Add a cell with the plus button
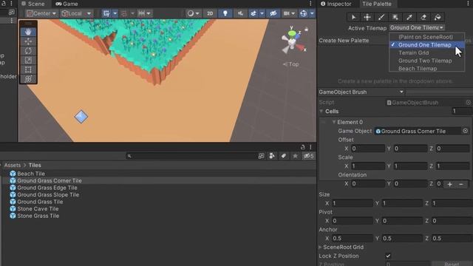 [449, 184]
